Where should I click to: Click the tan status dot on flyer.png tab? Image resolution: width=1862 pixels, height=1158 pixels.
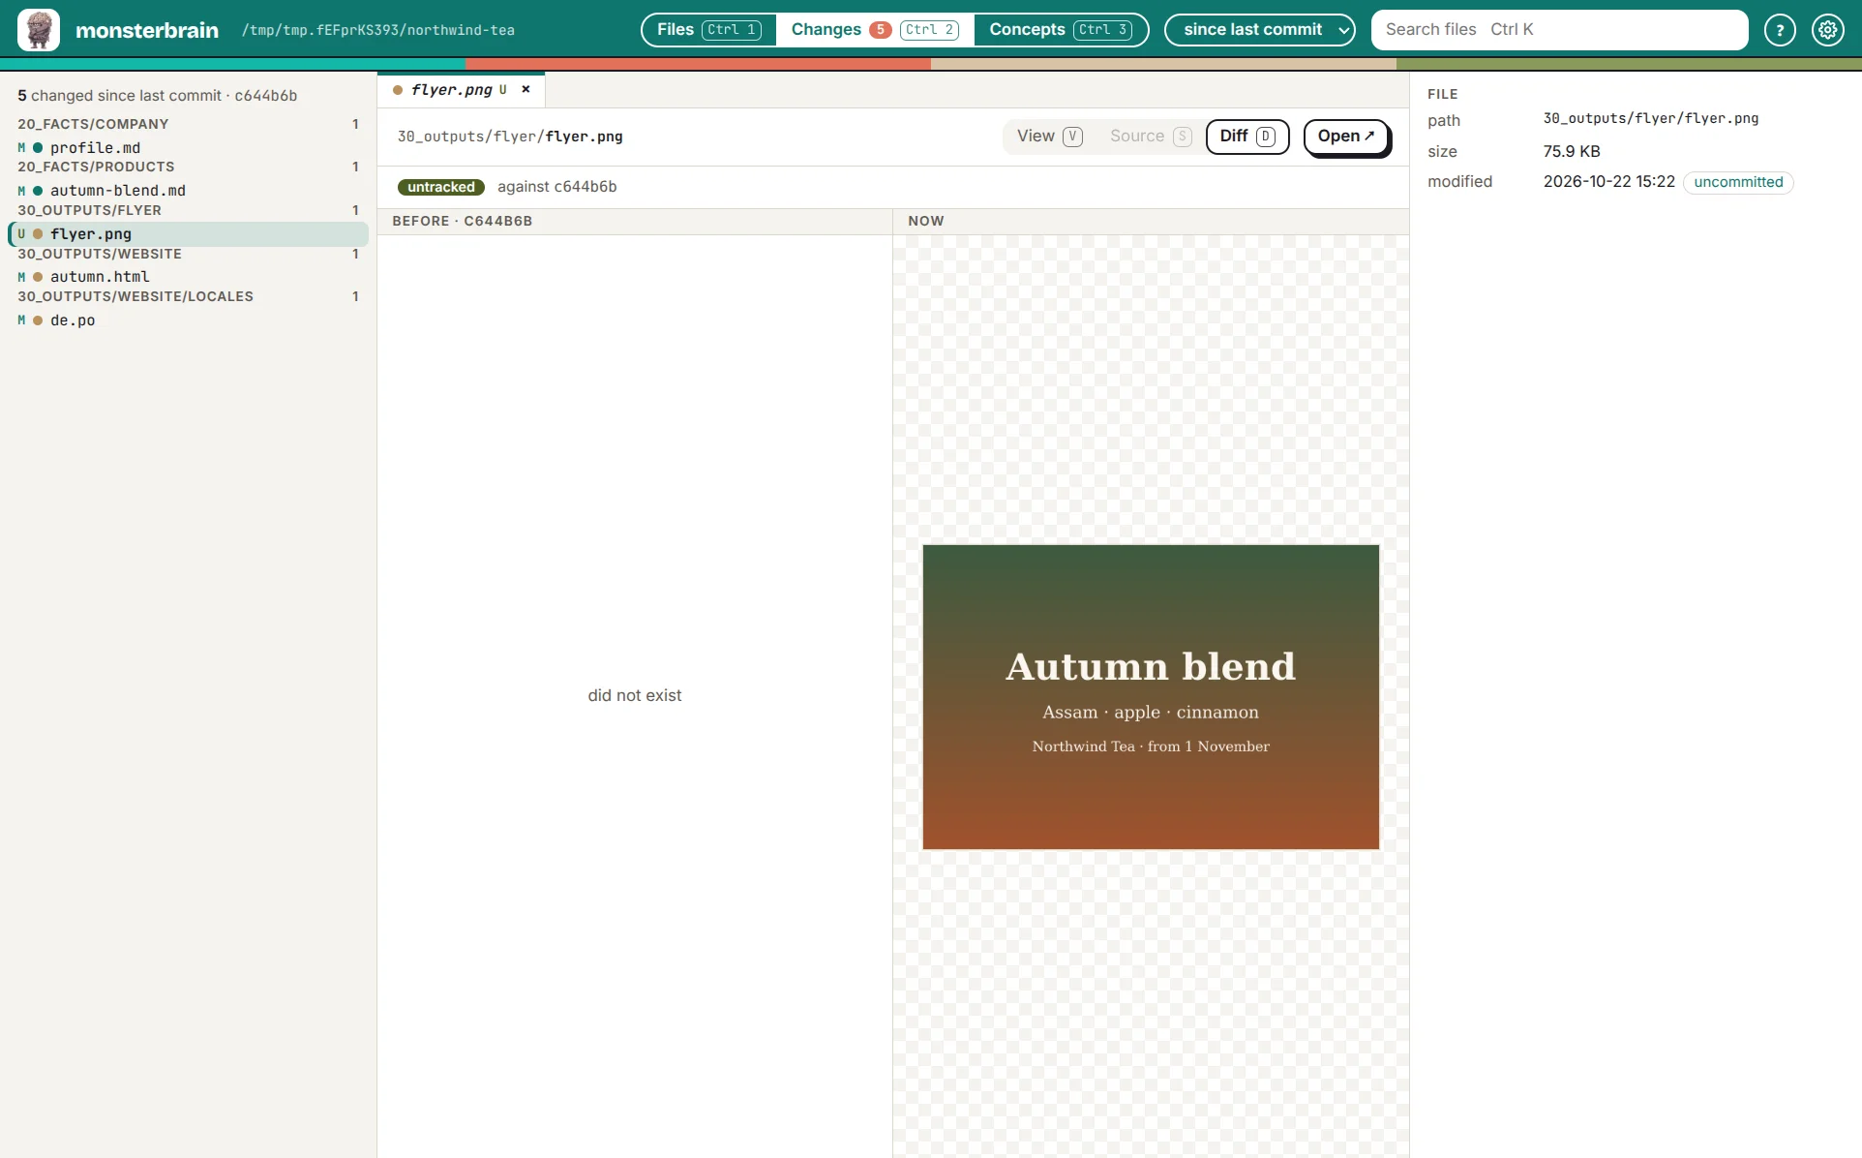(x=398, y=90)
